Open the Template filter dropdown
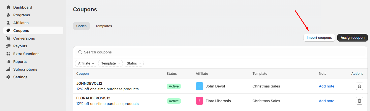Screen dimensions: 370x111 [x=111, y=63]
